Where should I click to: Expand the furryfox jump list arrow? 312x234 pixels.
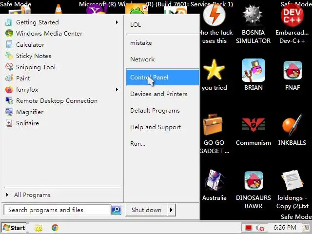(117, 90)
